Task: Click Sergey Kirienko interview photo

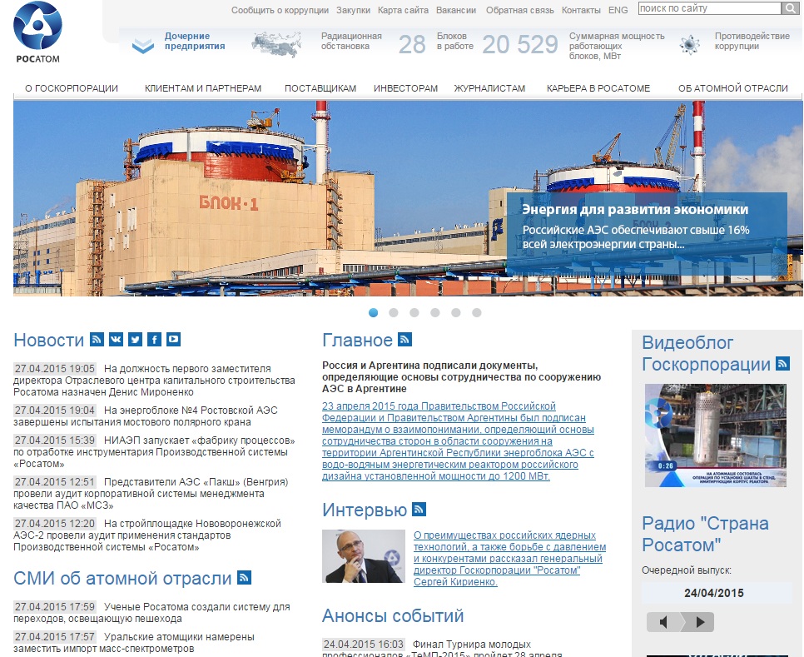Action: coord(364,556)
